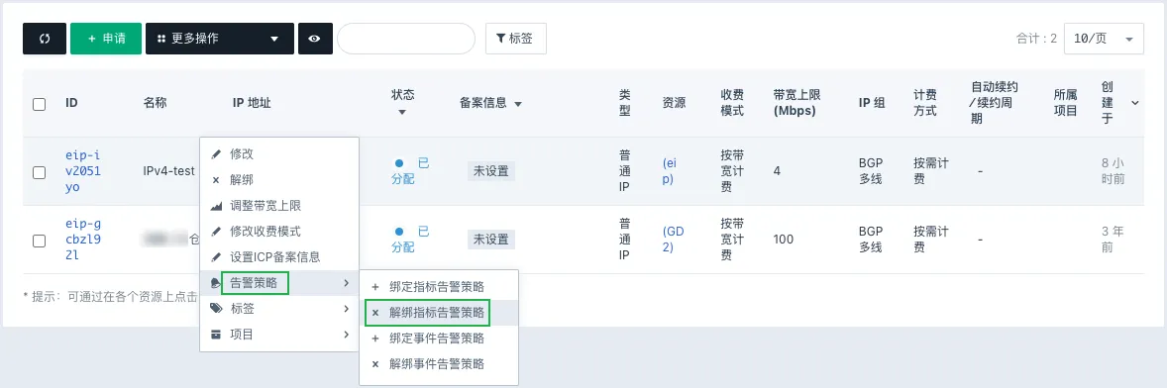Expand the 状态 column filter arrow
The image size is (1167, 388).
[402, 113]
